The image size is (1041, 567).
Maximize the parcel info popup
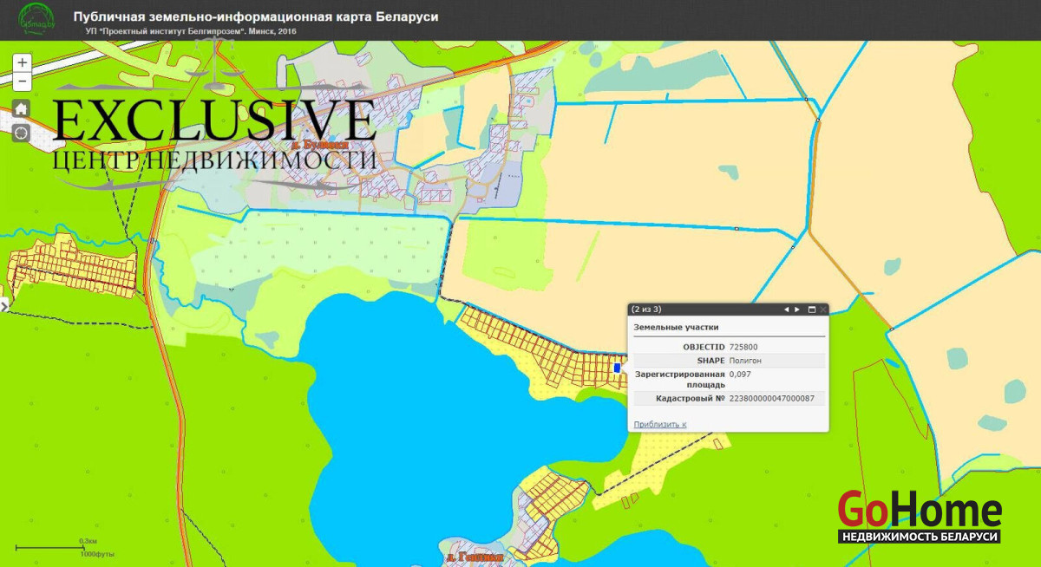click(811, 310)
